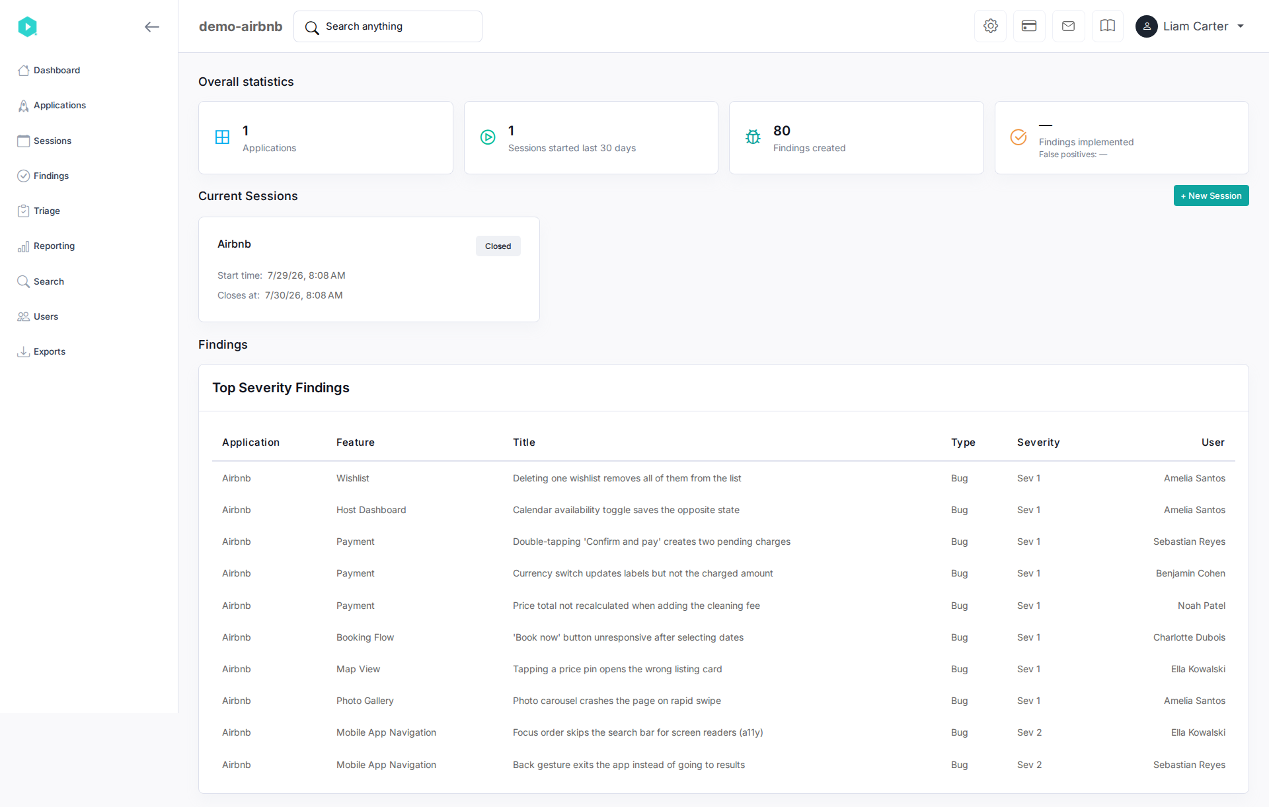Open 'Book now button unresponsive' finding
The image size is (1269, 807).
[x=724, y=637]
